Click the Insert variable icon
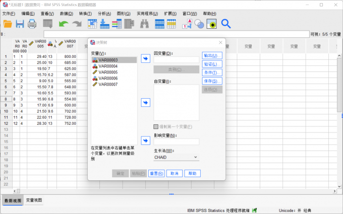 (171, 24)
